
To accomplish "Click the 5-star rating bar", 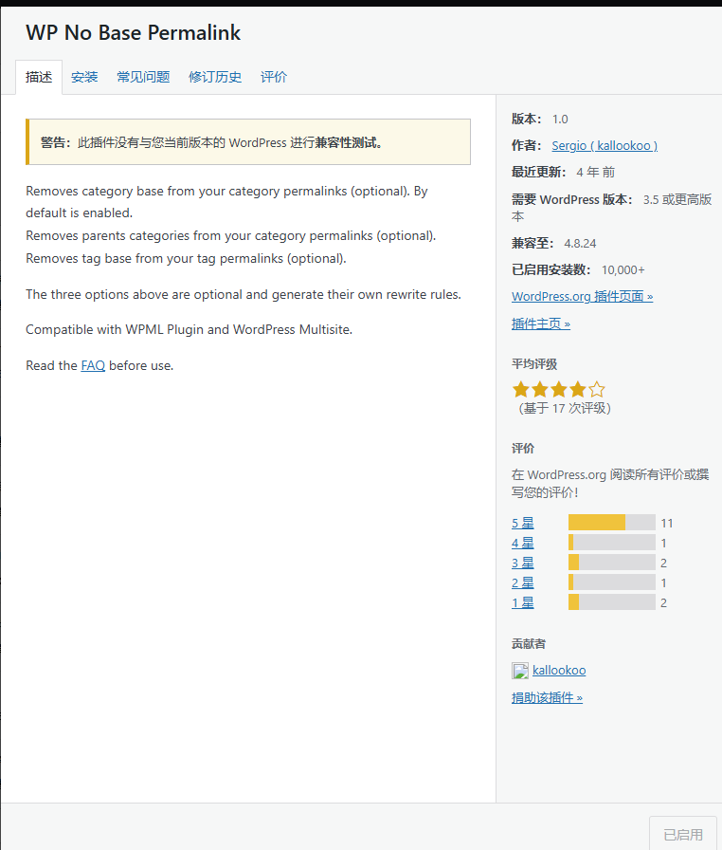I will (611, 523).
